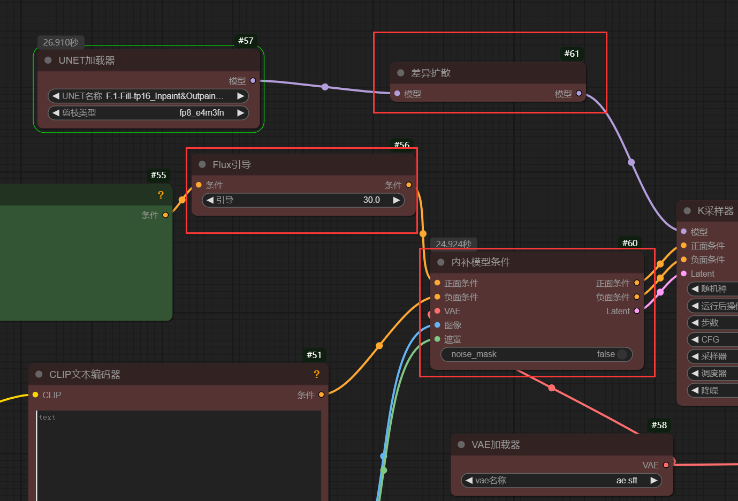Click the midpoint dot on the UNET加载器 to 差异扩散 link

coord(325,87)
